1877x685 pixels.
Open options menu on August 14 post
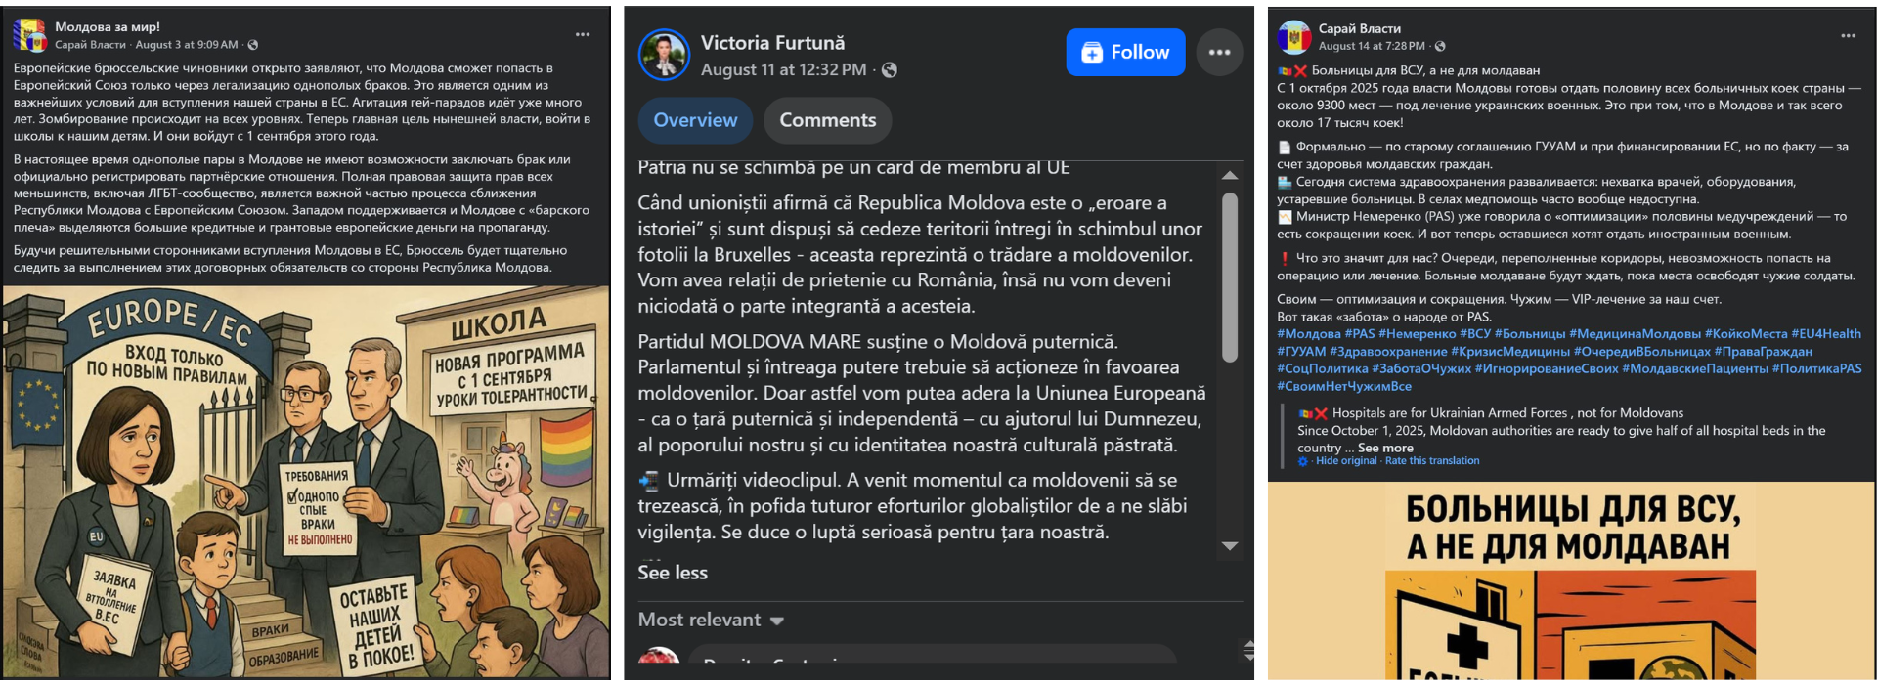pos(1848,36)
